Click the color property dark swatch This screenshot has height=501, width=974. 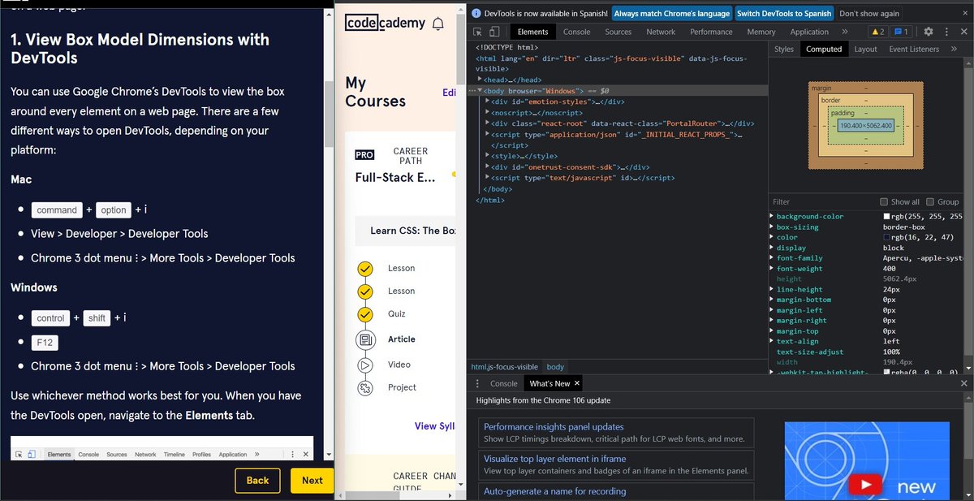tap(886, 238)
